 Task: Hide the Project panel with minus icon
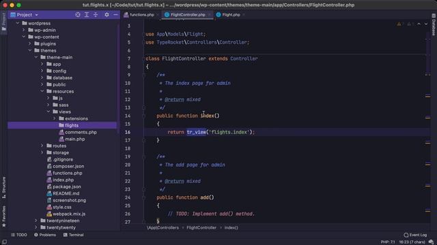(x=115, y=15)
